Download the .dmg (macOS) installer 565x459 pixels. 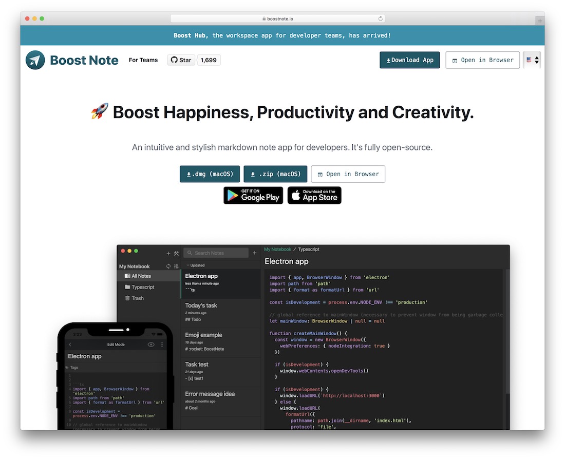coord(210,174)
